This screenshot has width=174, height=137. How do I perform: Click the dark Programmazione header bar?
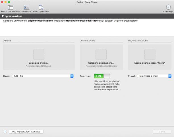point(87,16)
